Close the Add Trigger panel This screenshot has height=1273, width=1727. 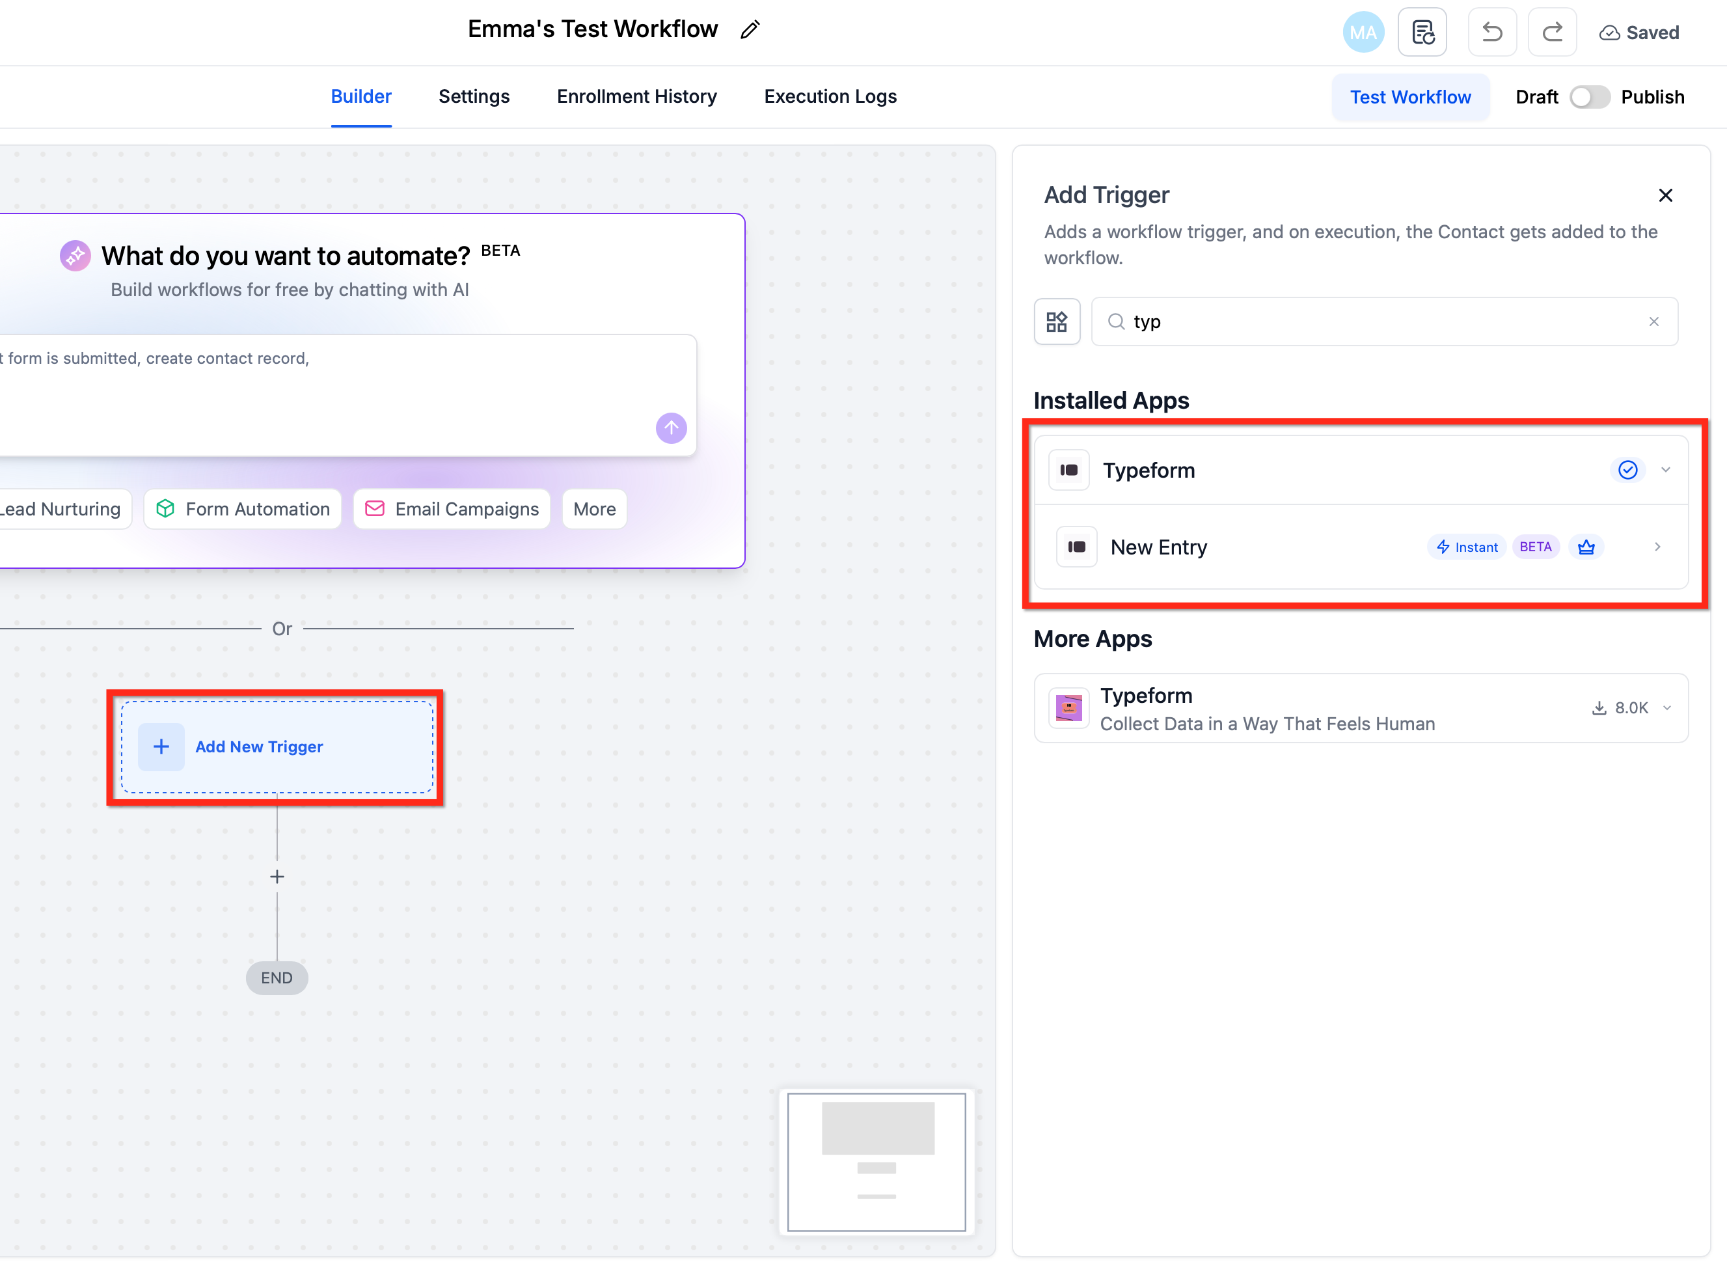coord(1665,195)
